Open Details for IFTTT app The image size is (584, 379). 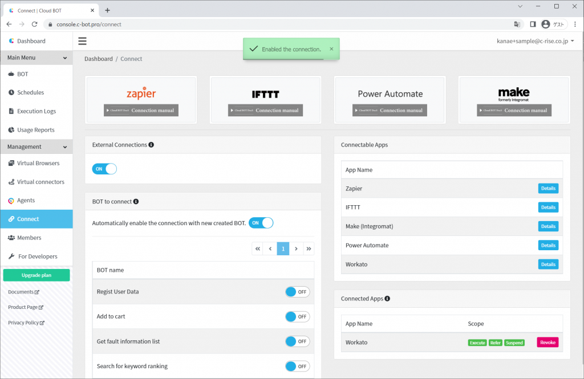click(548, 207)
